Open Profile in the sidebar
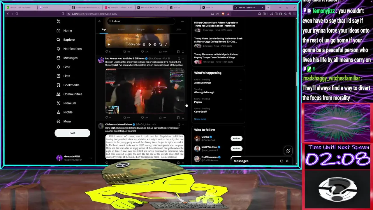This screenshot has height=210, width=373. 65,112
